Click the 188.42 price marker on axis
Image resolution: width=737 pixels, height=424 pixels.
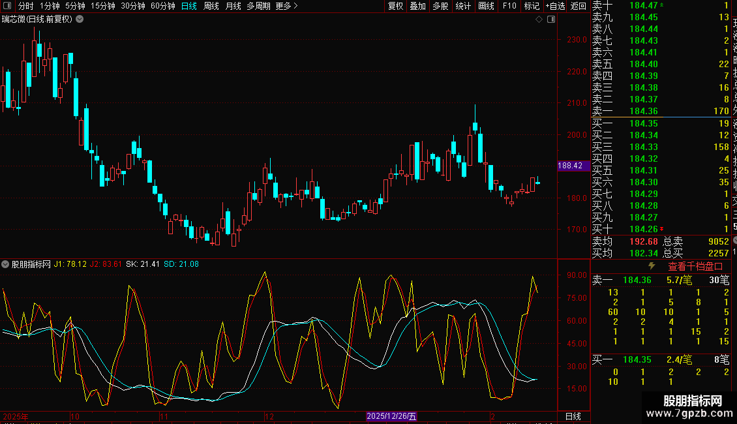[x=570, y=166]
